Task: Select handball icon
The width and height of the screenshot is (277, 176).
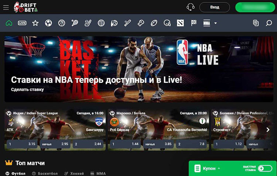Action: point(114,23)
